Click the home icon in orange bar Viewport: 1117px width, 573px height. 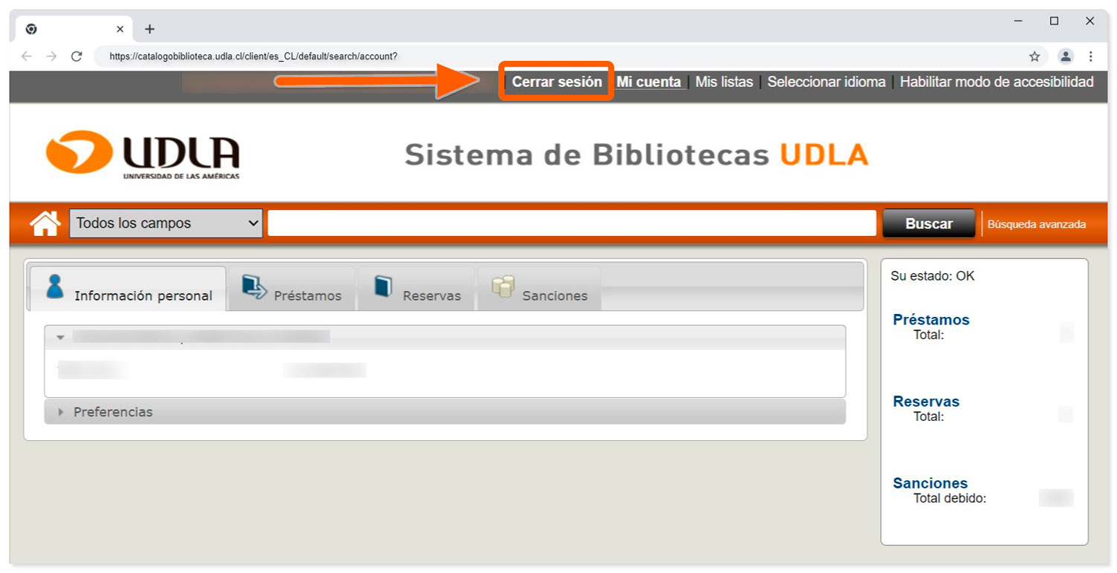(45, 223)
